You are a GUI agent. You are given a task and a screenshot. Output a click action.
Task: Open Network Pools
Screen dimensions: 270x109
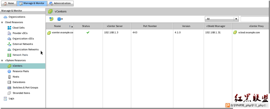[20, 55]
